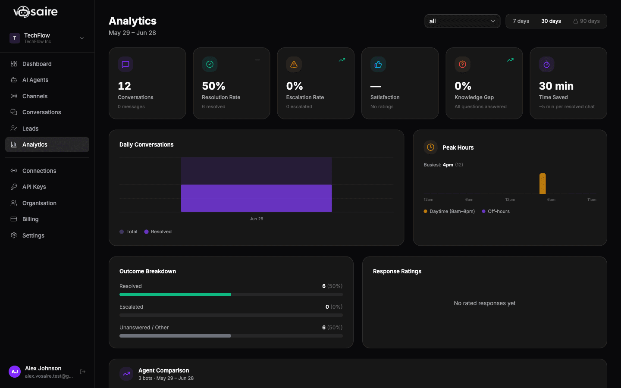Open the Dashboard icon in sidebar
621x388 pixels.
(14, 64)
